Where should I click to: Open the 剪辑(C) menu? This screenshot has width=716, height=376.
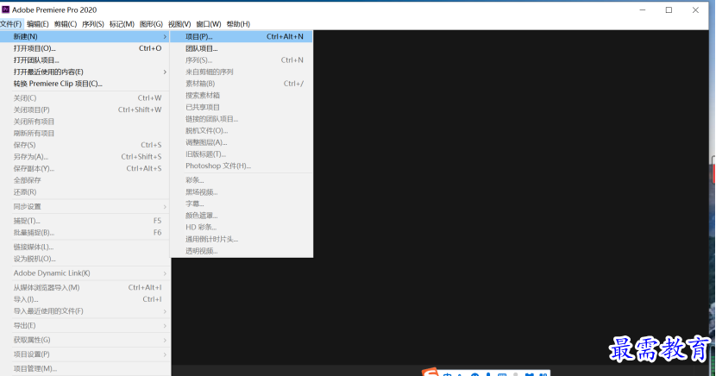(x=66, y=24)
